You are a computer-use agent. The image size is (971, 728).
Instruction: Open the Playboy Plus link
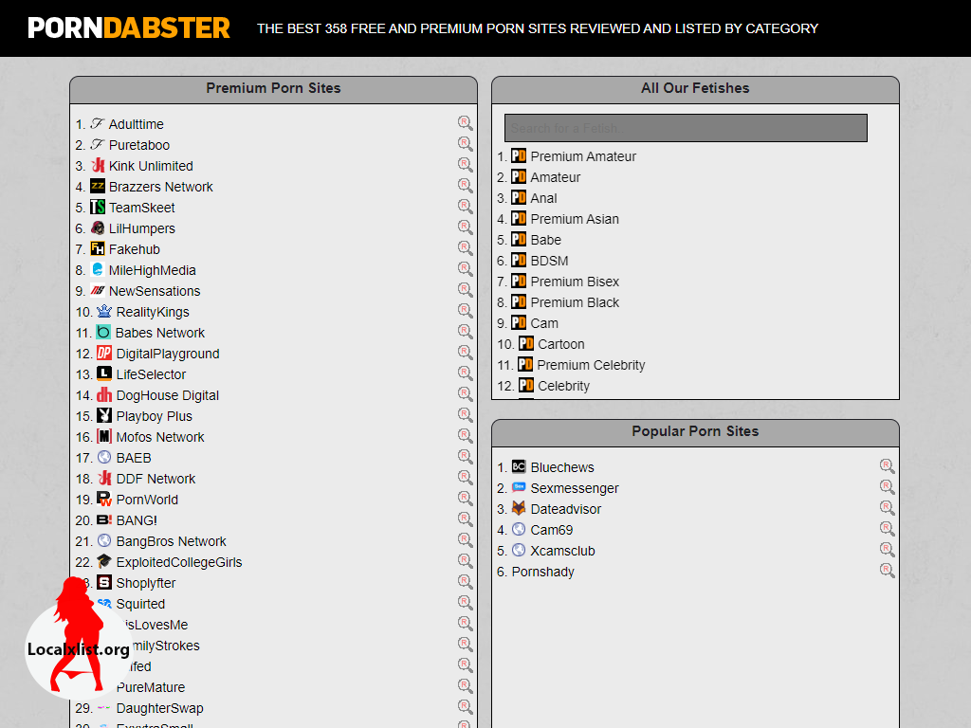[x=155, y=417]
